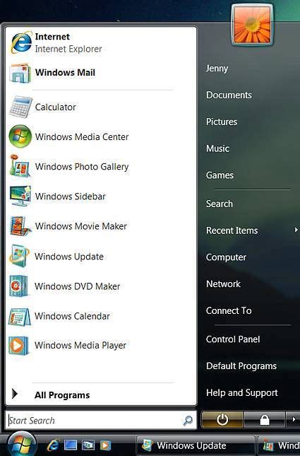
Task: Open Search from right pane
Action: tap(220, 204)
